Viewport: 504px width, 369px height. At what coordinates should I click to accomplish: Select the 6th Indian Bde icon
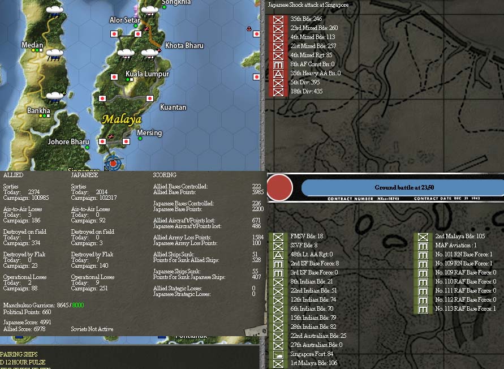pyautogui.click(x=278, y=309)
